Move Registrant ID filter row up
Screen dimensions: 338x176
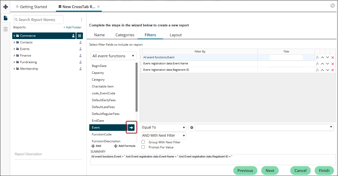[322, 70]
